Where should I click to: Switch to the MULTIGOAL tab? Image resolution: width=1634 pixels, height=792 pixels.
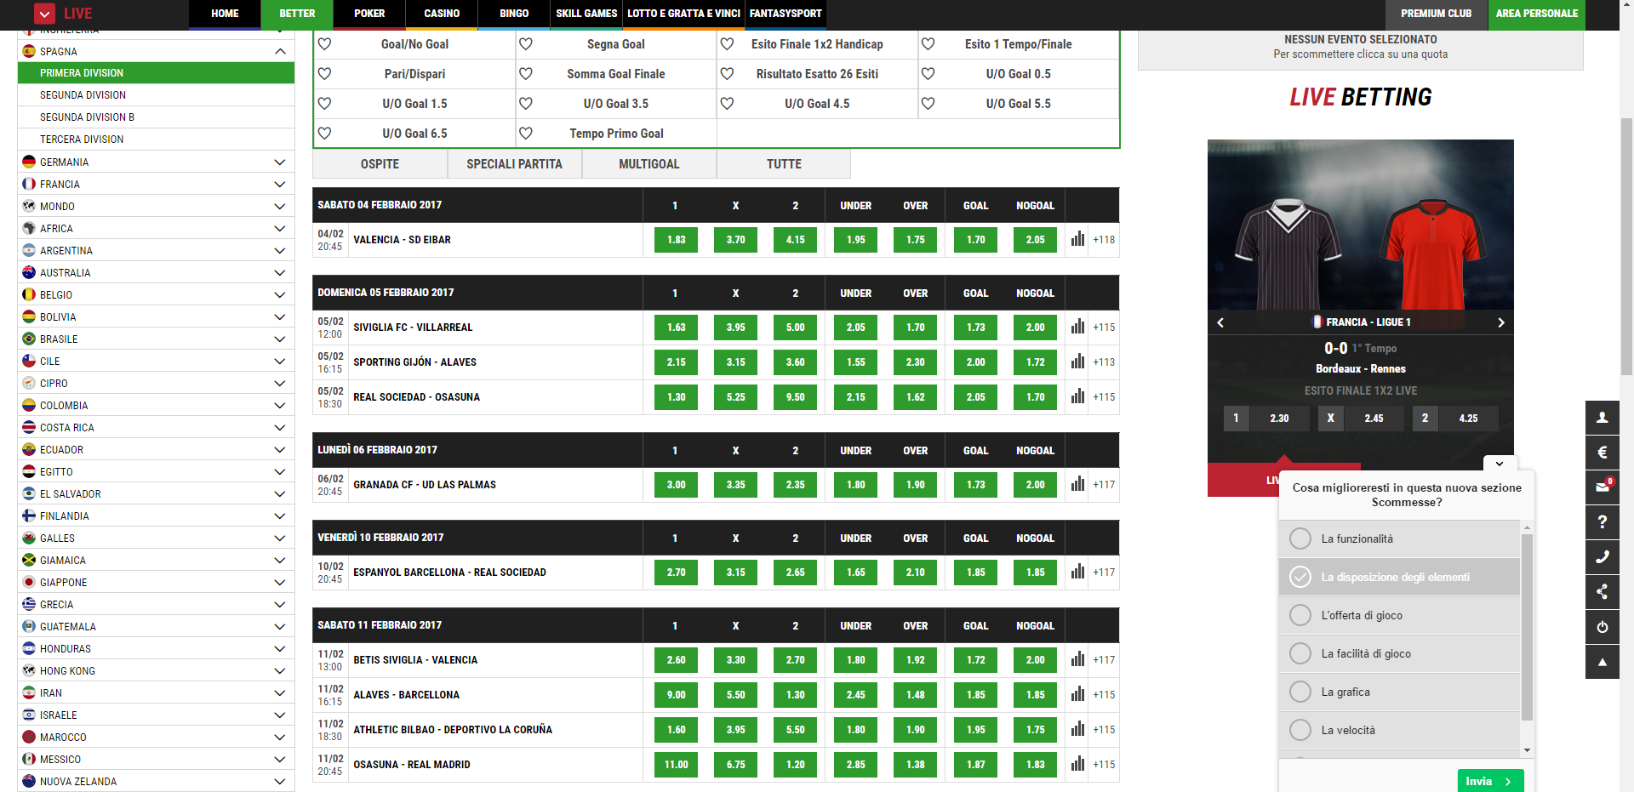(649, 164)
